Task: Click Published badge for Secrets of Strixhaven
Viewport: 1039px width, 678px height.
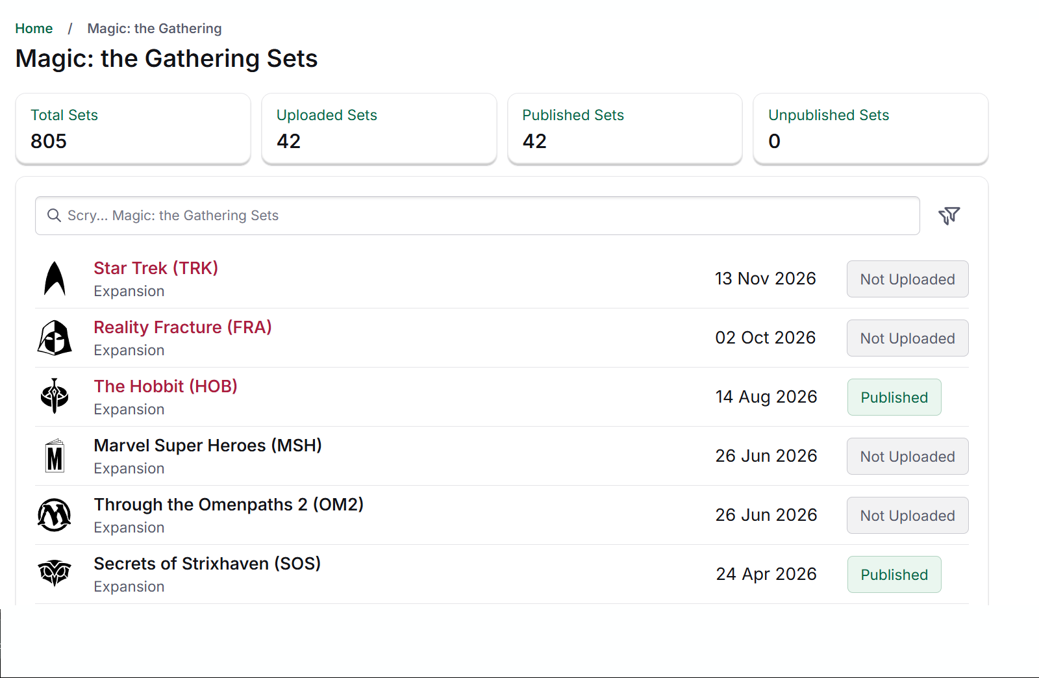Action: click(x=894, y=575)
